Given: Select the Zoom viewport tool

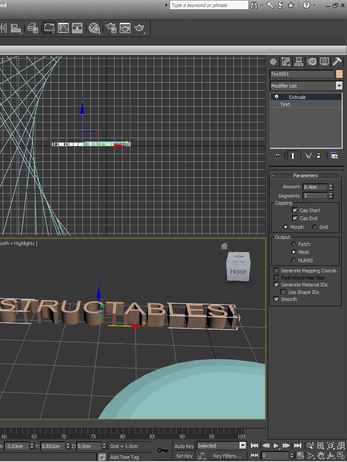Looking at the screenshot, I should click(310, 446).
